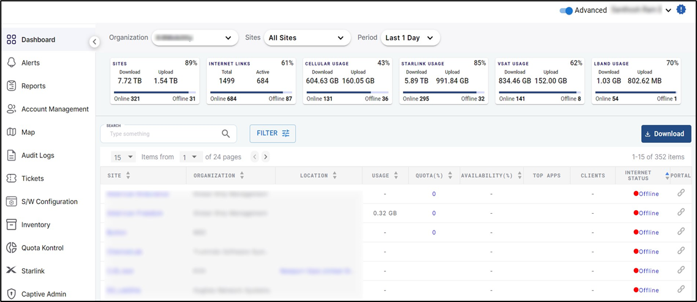Click the Search text input field
Image resolution: width=697 pixels, height=302 pixels.
(x=162, y=134)
